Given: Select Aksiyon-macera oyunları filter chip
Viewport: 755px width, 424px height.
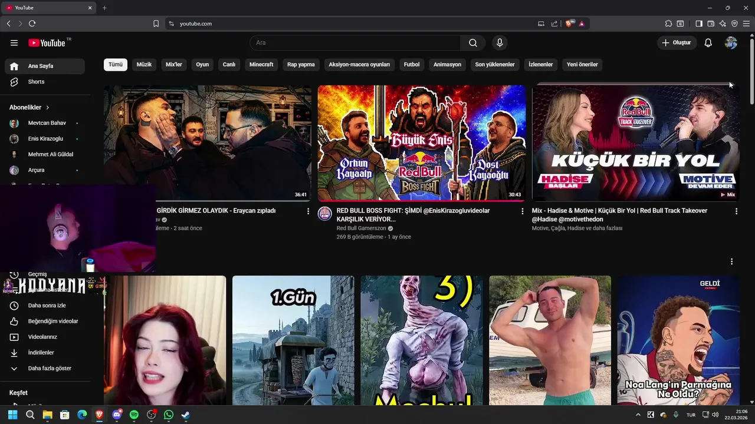Looking at the screenshot, I should (x=359, y=65).
